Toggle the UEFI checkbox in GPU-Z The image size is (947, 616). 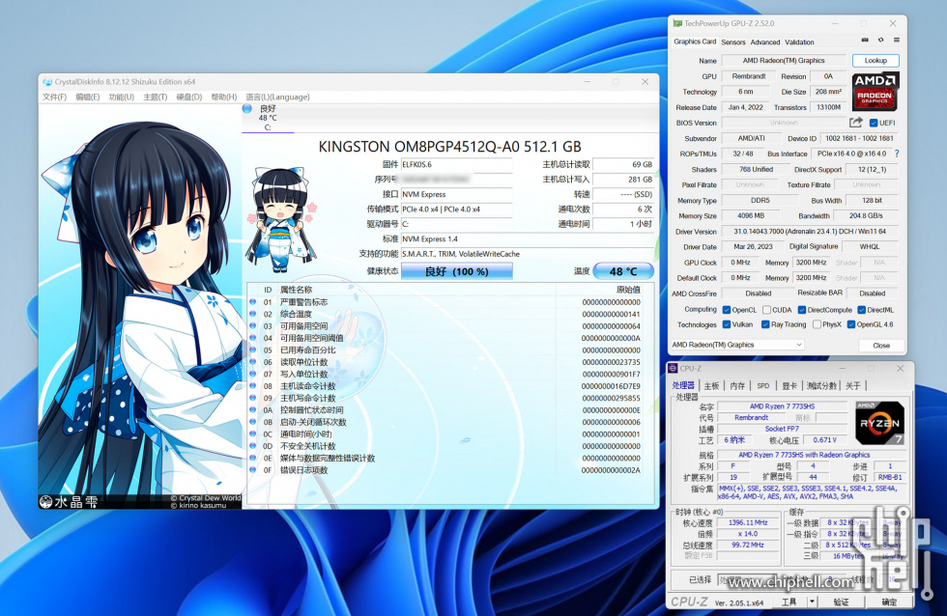(x=873, y=123)
